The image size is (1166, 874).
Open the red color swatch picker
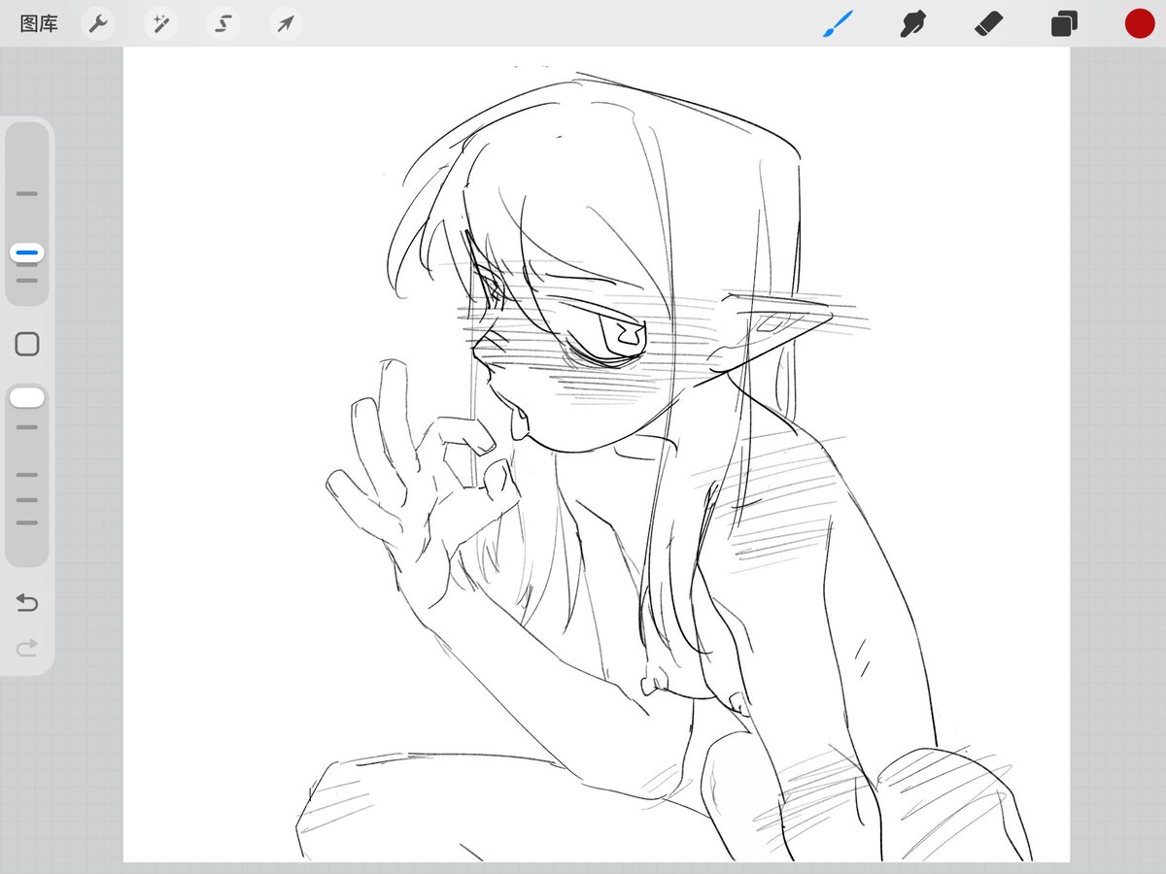point(1140,23)
